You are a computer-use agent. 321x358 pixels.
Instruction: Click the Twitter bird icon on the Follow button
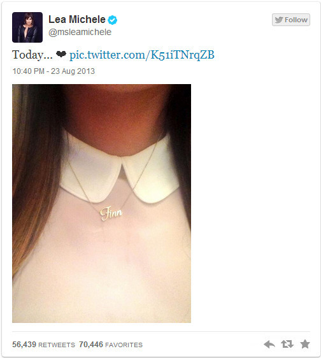279,20
